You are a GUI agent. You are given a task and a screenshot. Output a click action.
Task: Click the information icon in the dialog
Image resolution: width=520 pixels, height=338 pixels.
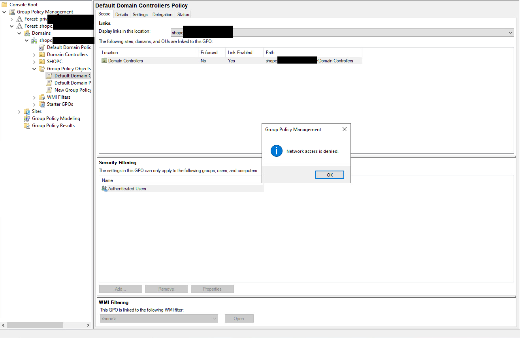[x=277, y=150]
